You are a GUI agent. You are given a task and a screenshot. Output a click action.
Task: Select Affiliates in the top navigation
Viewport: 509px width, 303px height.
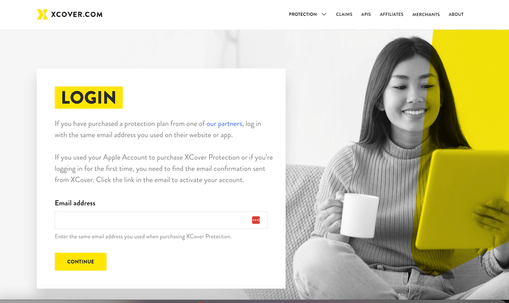tap(391, 14)
